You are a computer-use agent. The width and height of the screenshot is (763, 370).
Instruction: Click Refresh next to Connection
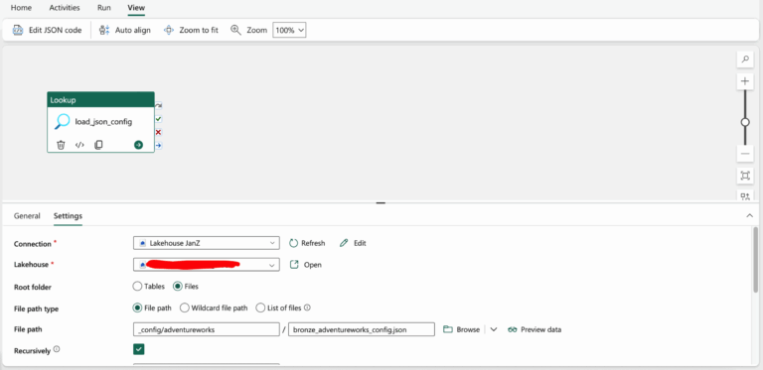click(x=307, y=243)
